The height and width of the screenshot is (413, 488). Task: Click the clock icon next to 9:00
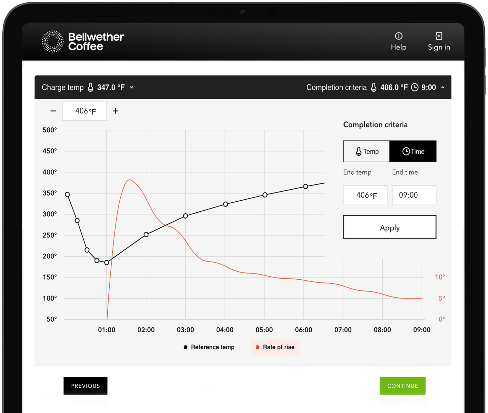[x=414, y=87]
